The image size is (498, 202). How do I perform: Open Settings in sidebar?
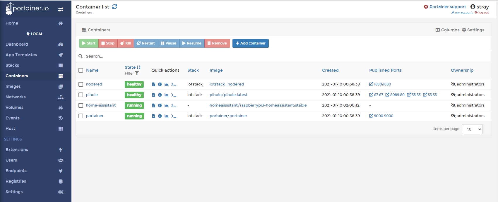tap(36, 192)
